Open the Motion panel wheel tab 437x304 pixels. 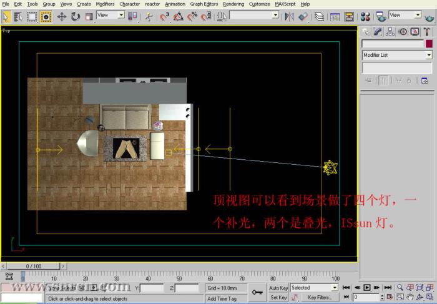[403, 31]
